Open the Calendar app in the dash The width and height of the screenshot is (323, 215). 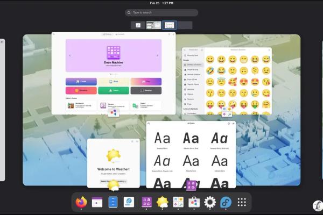97,202
